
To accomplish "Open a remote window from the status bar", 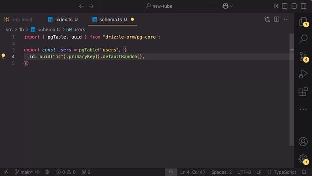I will coord(6,172).
